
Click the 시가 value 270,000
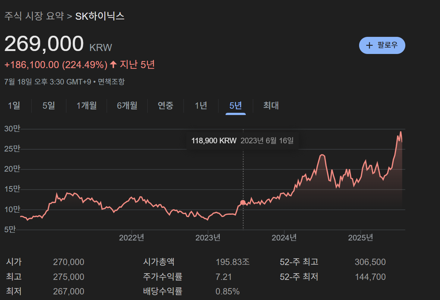[69, 262]
